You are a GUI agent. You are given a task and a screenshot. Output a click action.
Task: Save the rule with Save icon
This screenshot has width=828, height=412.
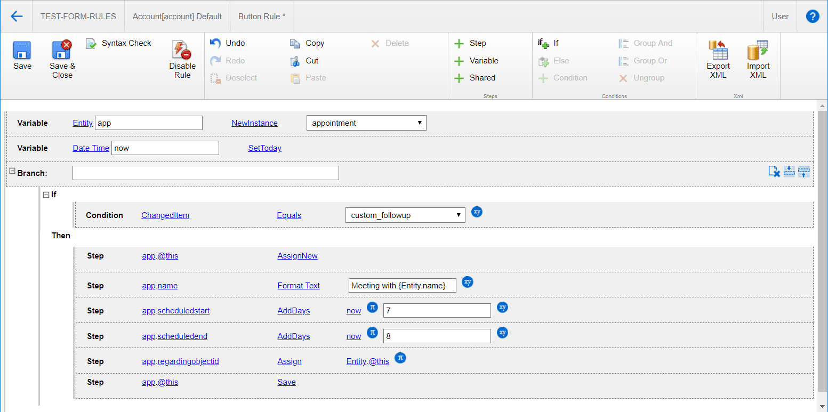[x=22, y=55]
